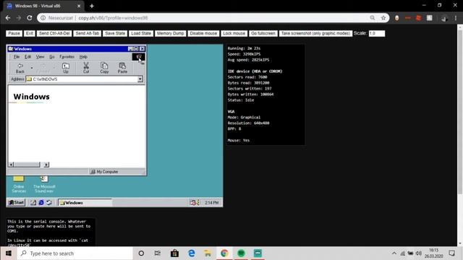Select The Microsoft Sound.wav desktop icon
The height and width of the screenshot is (260, 463).
[44, 184]
